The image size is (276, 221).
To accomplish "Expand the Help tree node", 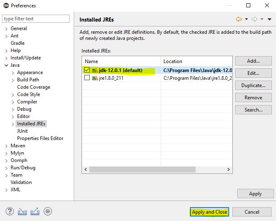I will click(x=7, y=51).
